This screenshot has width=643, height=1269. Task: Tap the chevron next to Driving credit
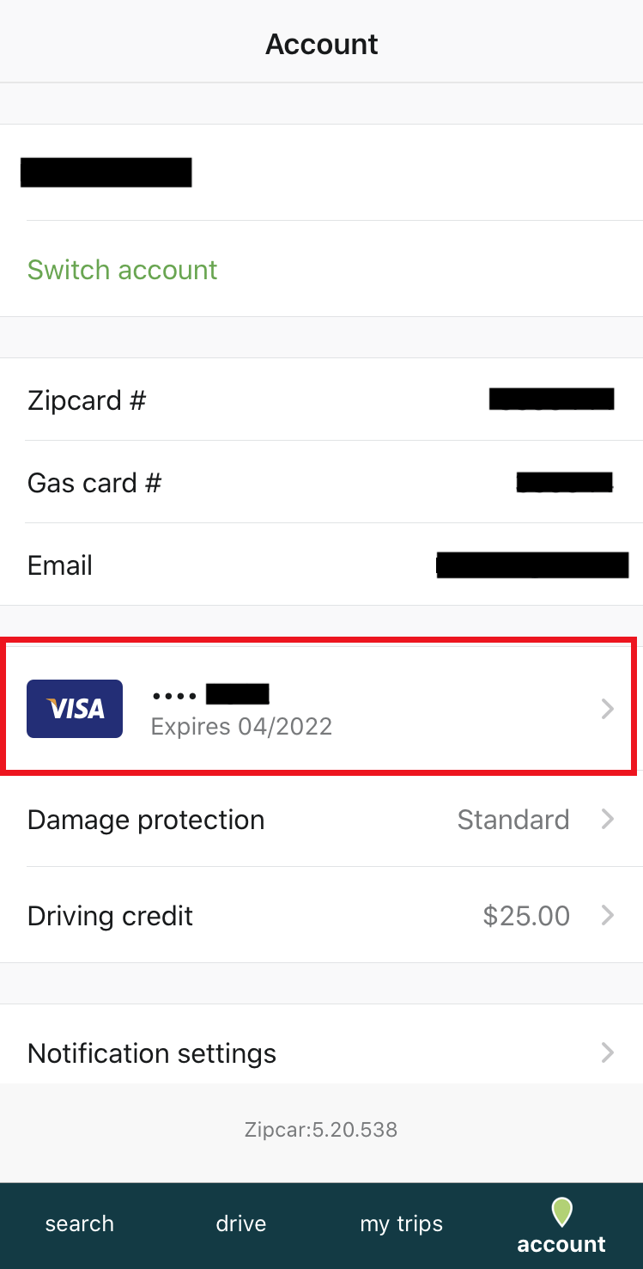[x=608, y=915]
